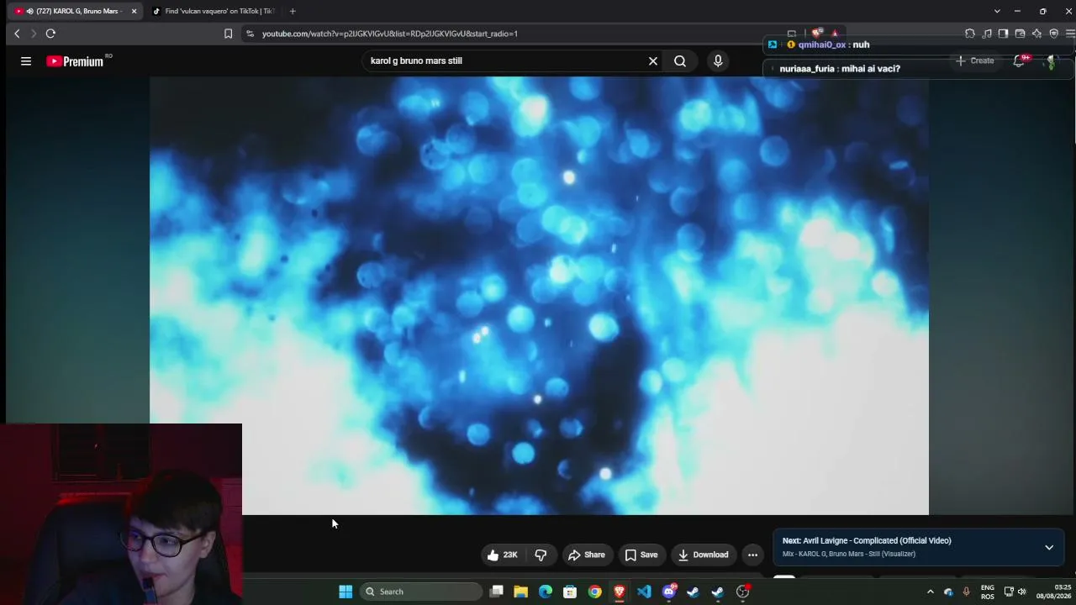Open Leo AI sparkle icon
Screen dimensions: 1076x605
pos(1036,34)
